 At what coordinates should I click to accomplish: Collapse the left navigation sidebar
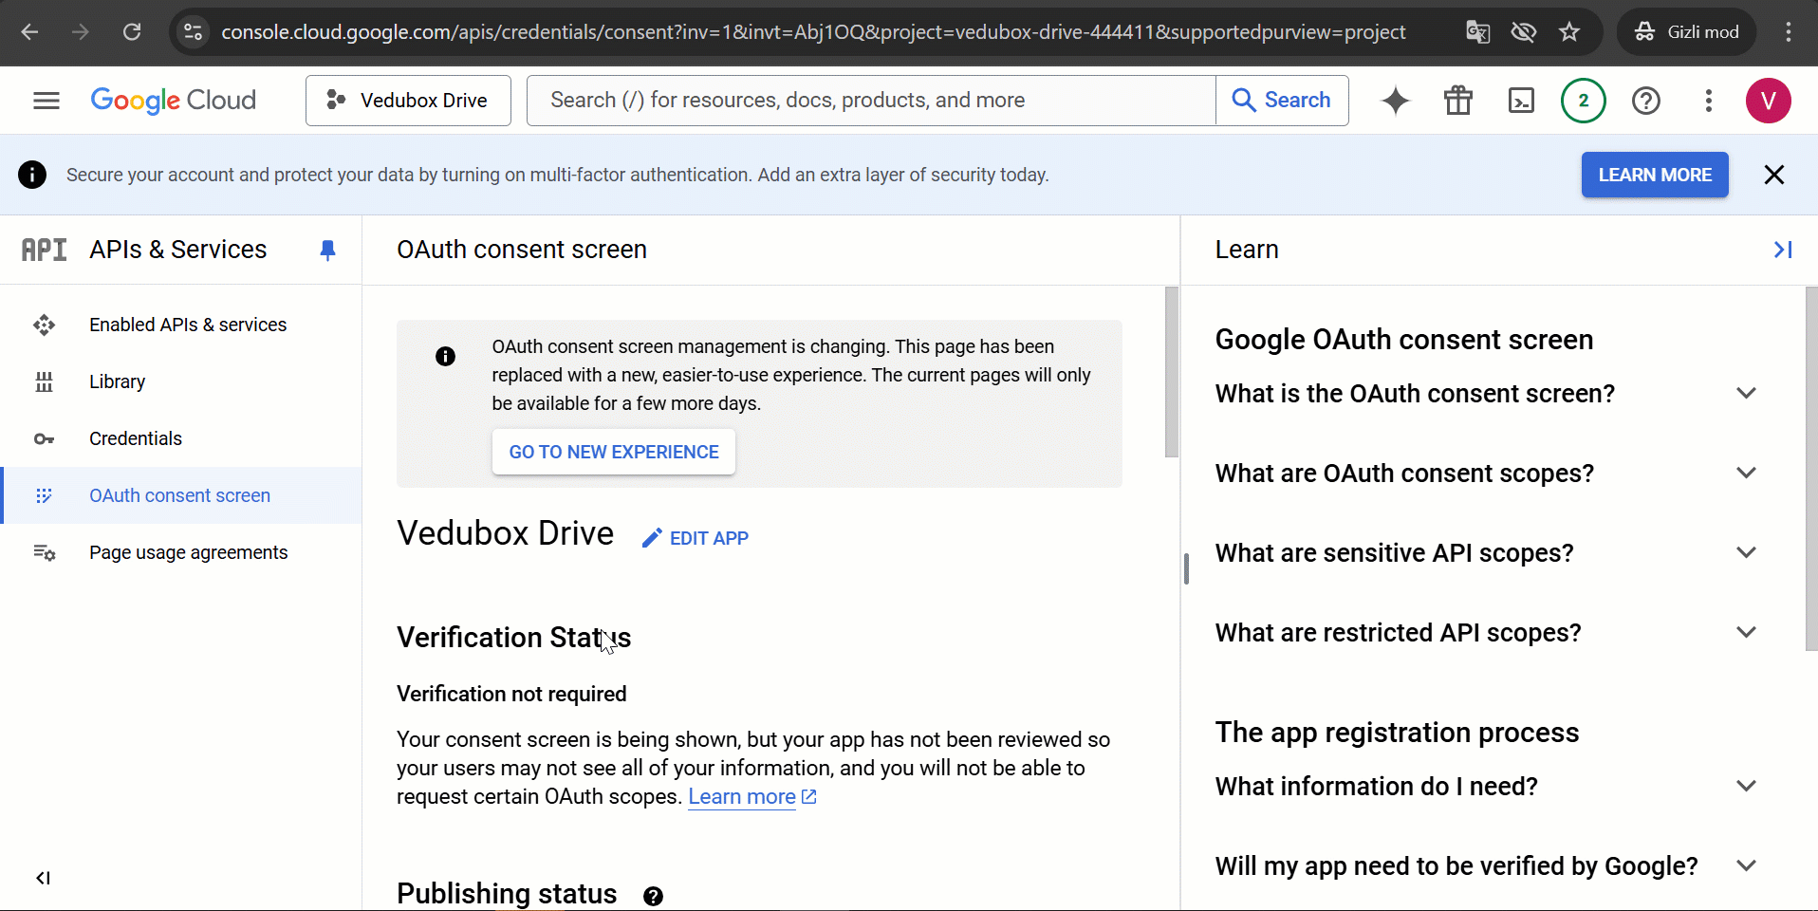point(43,878)
